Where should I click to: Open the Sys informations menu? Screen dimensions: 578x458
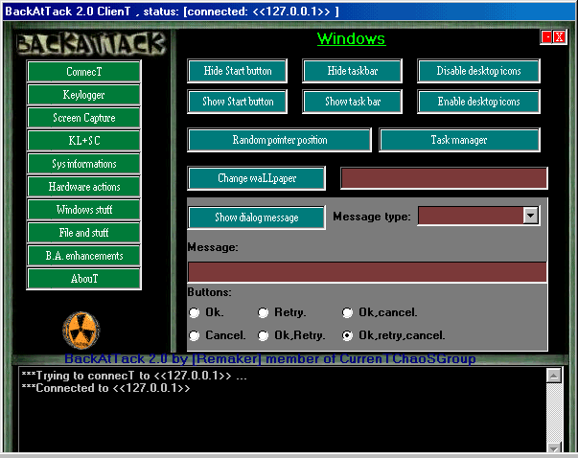point(84,164)
